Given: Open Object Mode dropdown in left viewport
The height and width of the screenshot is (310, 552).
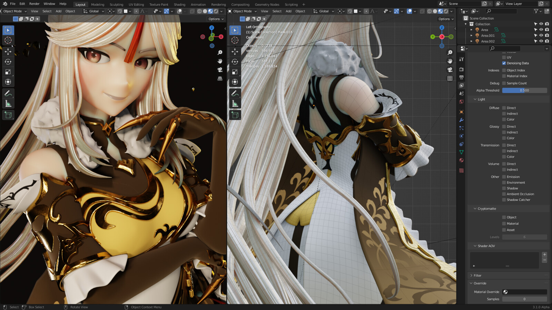Looking at the screenshot, I should click(14, 11).
